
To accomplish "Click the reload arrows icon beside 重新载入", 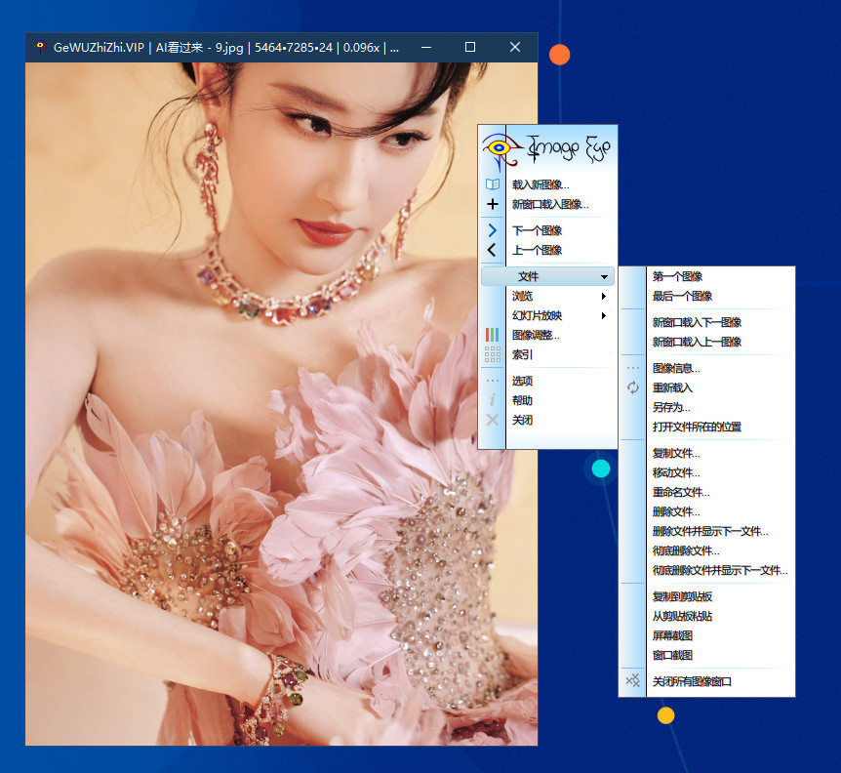I will 633,387.
